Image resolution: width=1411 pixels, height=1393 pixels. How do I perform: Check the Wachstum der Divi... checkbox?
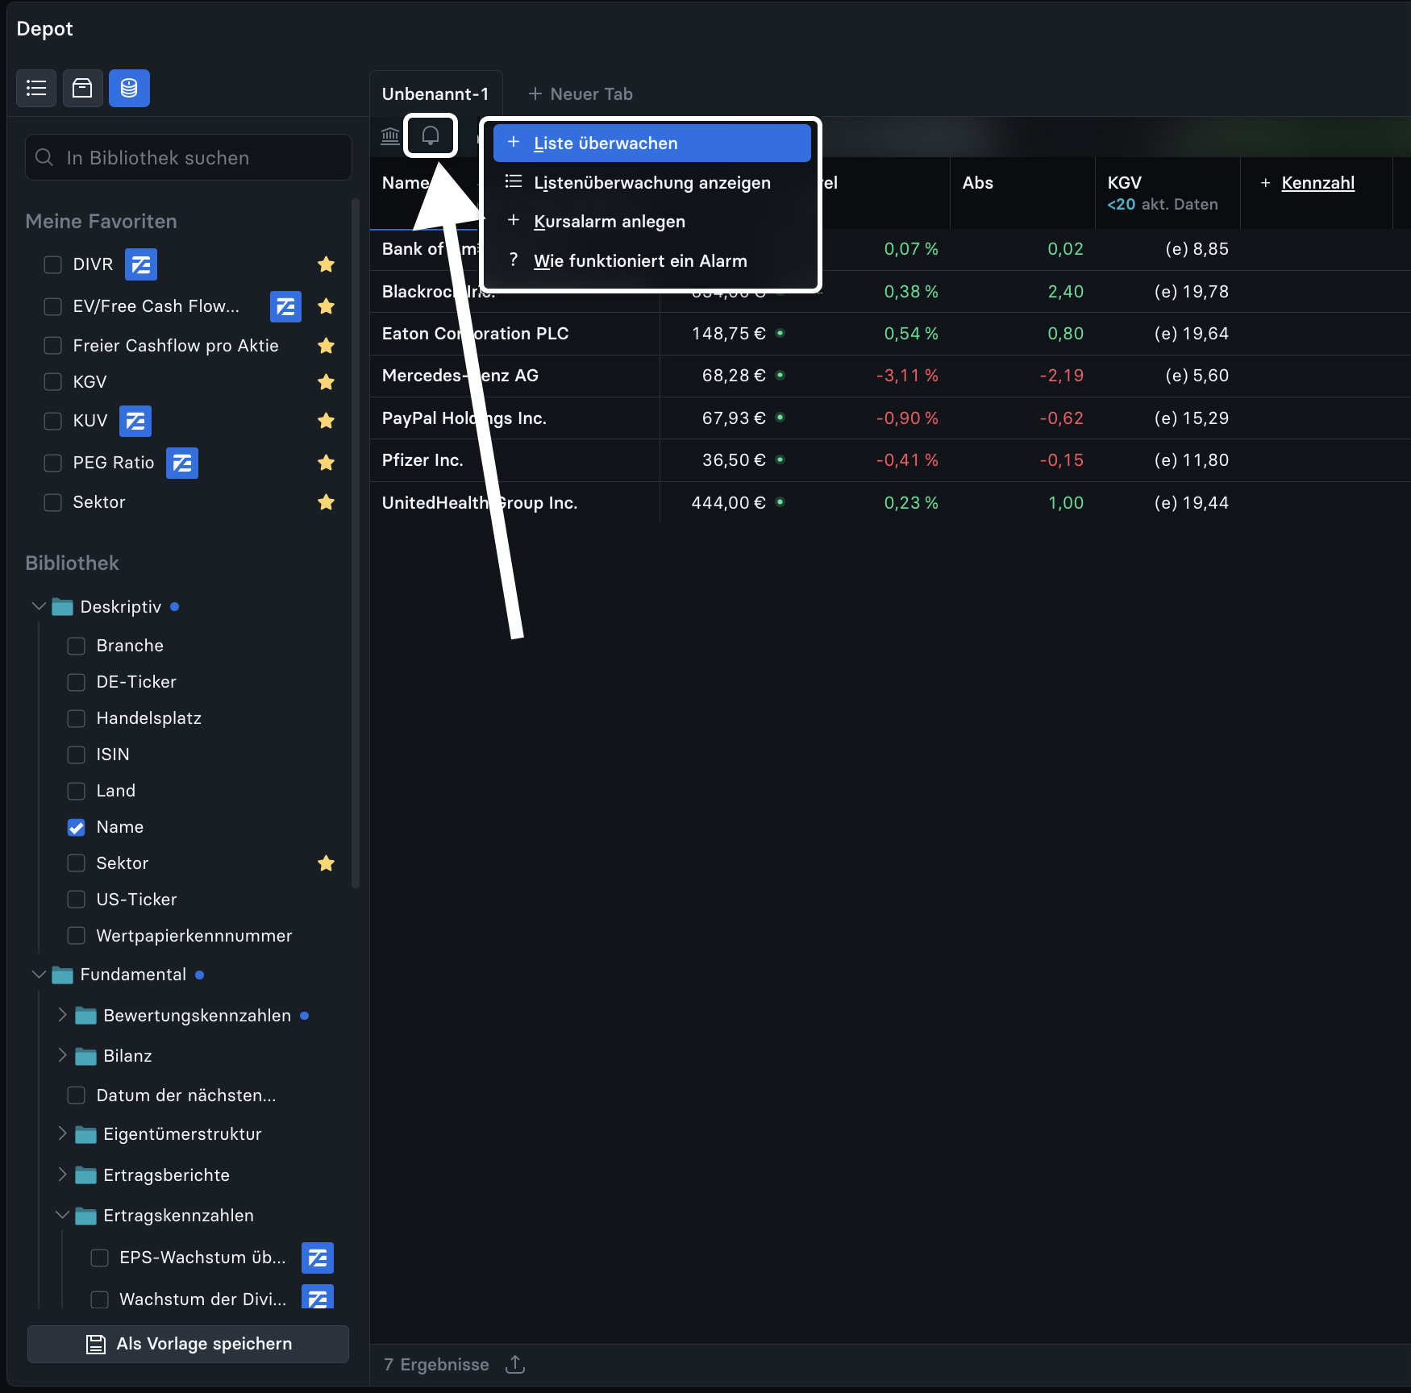pos(99,1299)
